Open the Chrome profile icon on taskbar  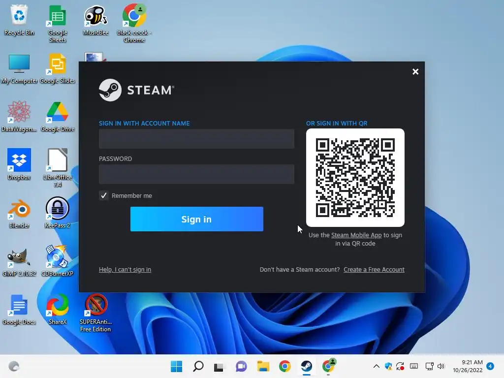(x=328, y=366)
